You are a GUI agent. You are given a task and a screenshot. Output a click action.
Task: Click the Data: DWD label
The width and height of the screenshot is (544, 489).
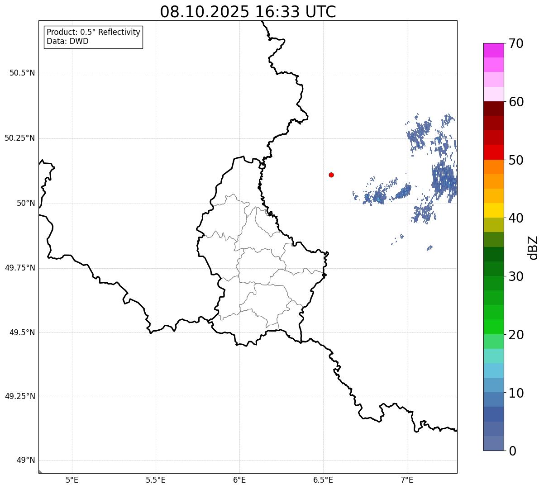tap(68, 41)
